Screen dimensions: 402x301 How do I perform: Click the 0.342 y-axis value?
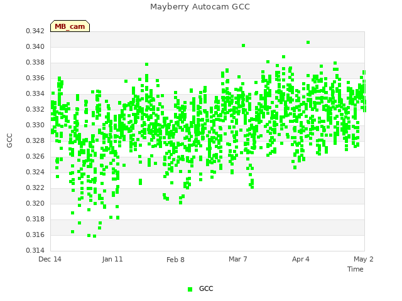click(35, 31)
